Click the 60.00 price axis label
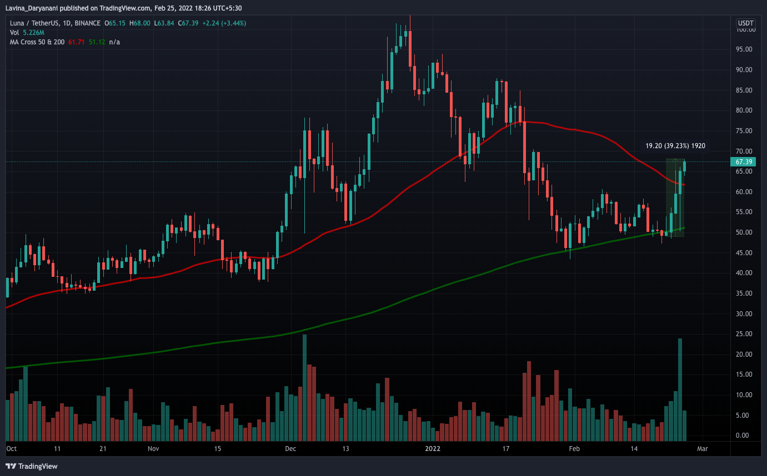 point(744,192)
